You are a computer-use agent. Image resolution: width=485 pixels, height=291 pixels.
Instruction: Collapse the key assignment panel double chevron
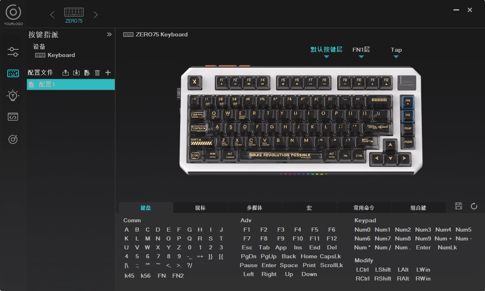pyautogui.click(x=109, y=34)
